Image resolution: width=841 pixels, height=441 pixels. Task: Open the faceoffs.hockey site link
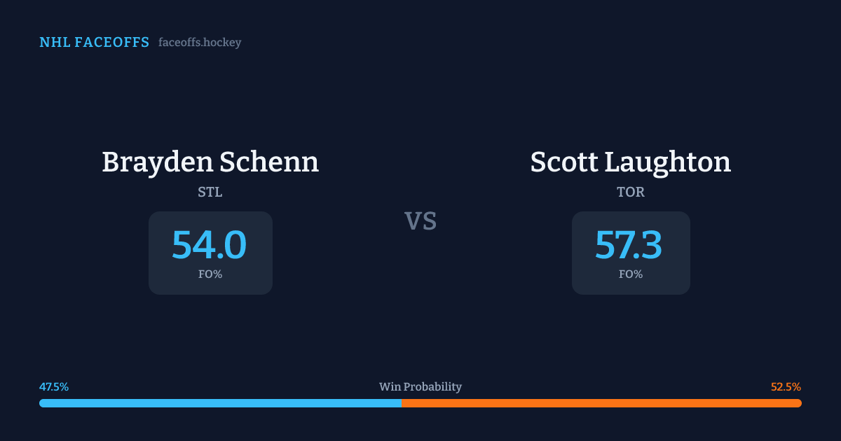coord(200,43)
